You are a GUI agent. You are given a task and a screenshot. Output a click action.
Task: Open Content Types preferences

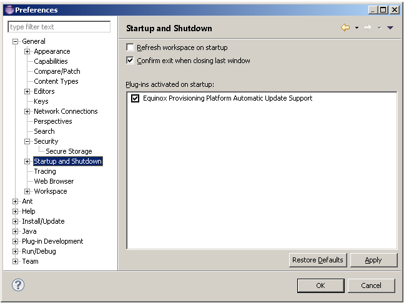(56, 81)
